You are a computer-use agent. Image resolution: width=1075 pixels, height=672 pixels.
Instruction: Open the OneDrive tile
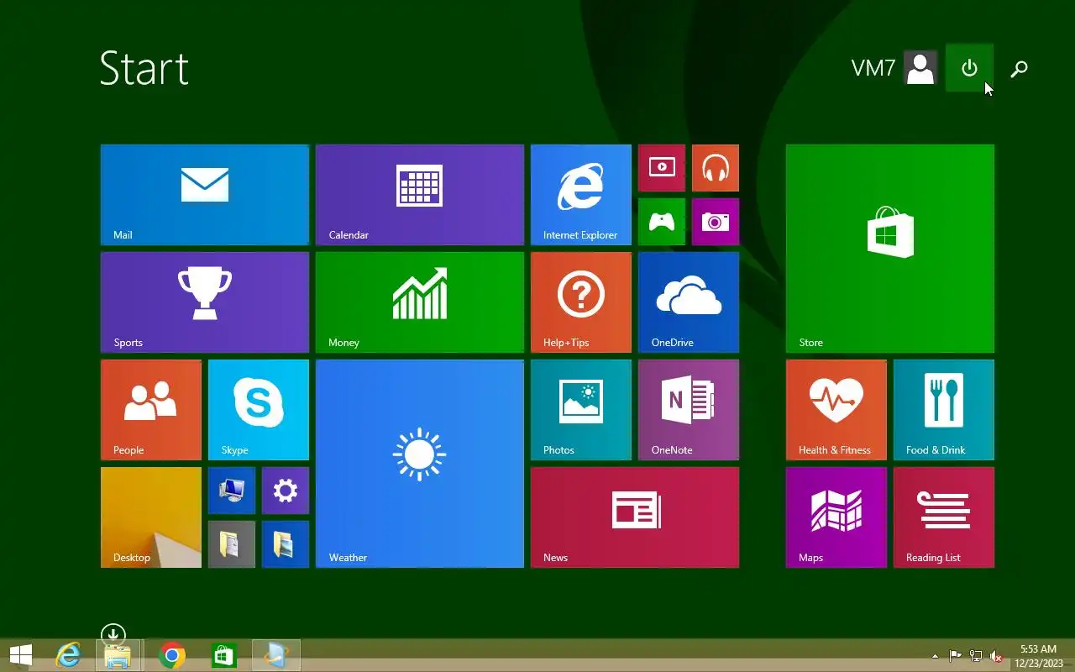(689, 302)
